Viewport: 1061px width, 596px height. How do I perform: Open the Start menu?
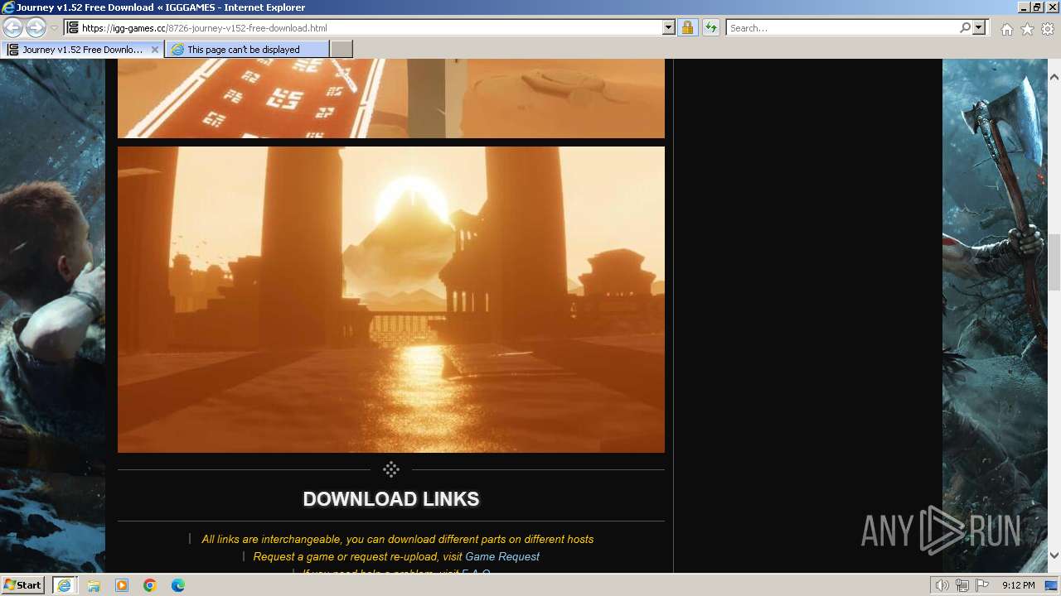tap(23, 585)
